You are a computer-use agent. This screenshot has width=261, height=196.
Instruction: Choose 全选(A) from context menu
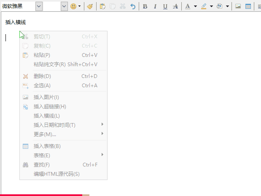pos(63,86)
